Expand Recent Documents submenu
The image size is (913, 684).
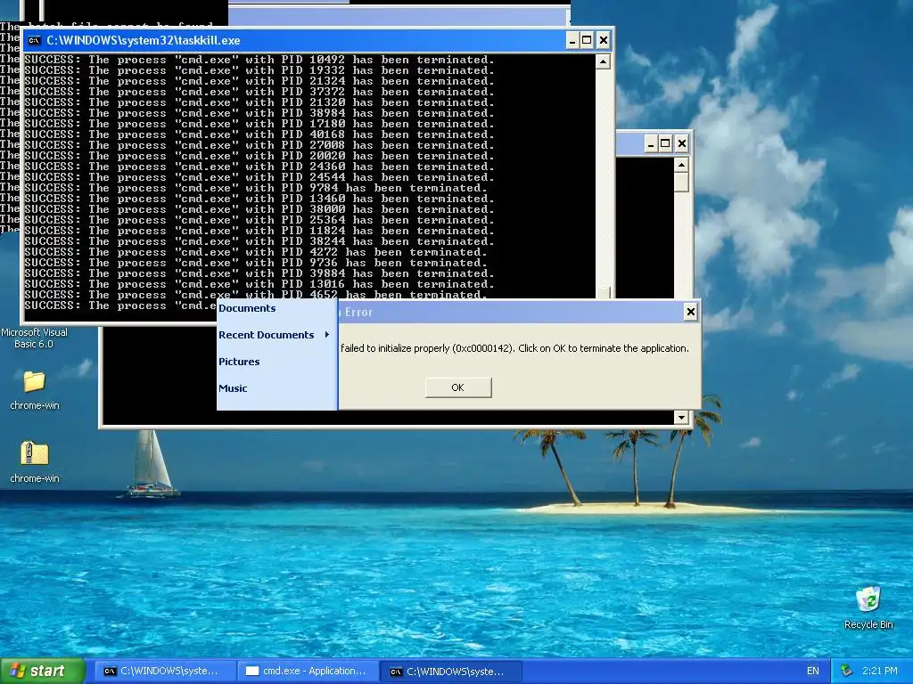pos(275,335)
